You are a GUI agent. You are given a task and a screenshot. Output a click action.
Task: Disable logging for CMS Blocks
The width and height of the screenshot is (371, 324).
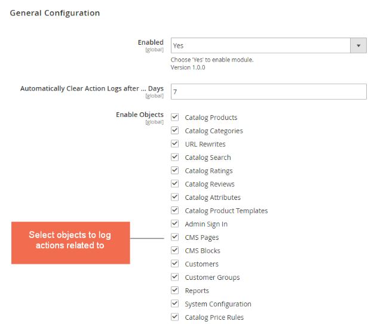[175, 251]
